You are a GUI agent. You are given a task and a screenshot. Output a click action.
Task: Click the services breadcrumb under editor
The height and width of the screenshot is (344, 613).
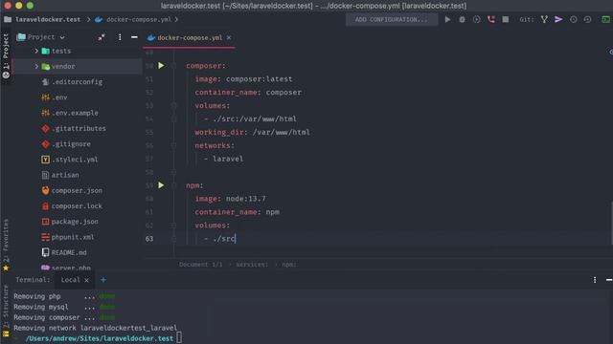(252, 265)
